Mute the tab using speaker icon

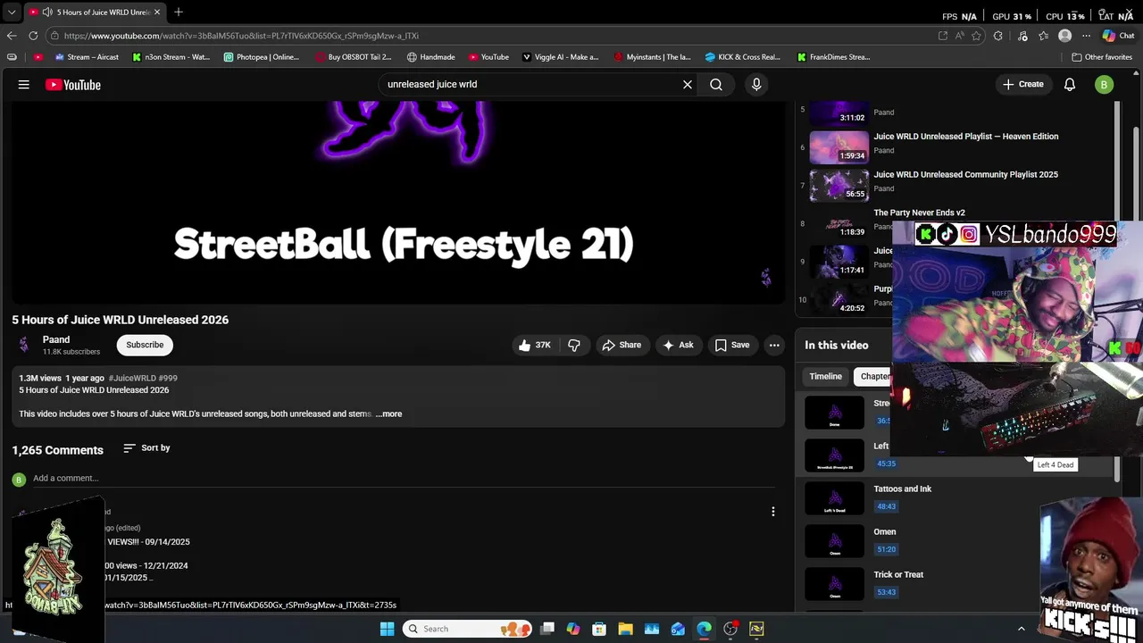click(x=47, y=12)
